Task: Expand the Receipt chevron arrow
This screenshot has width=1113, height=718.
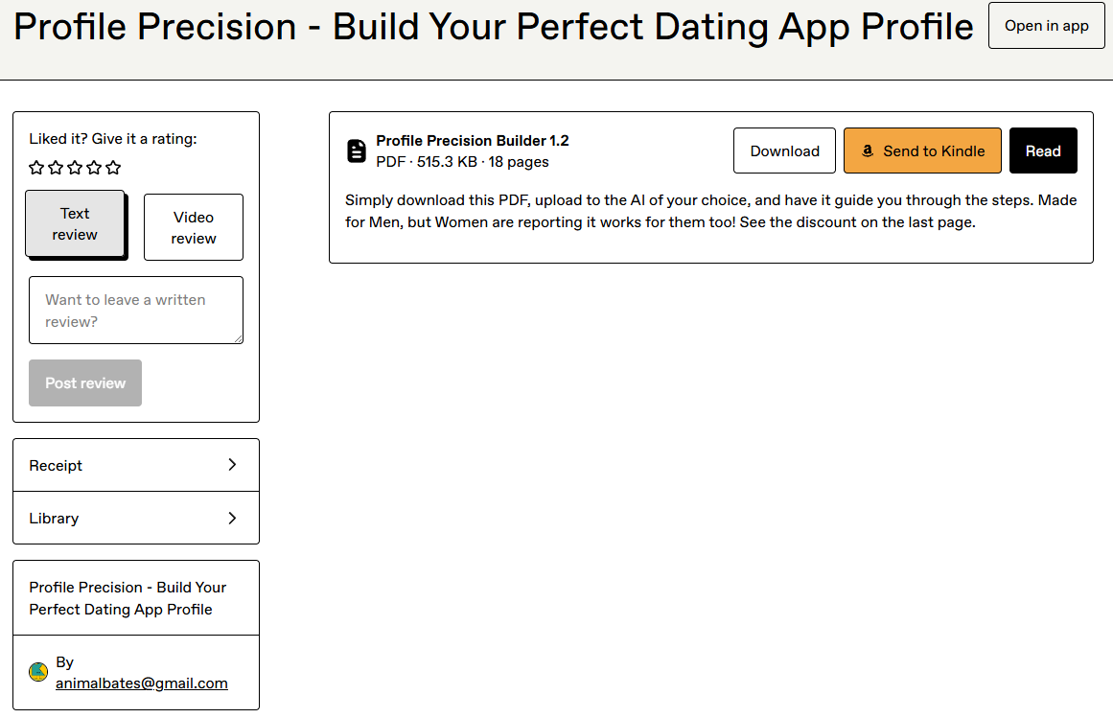Action: 232,465
